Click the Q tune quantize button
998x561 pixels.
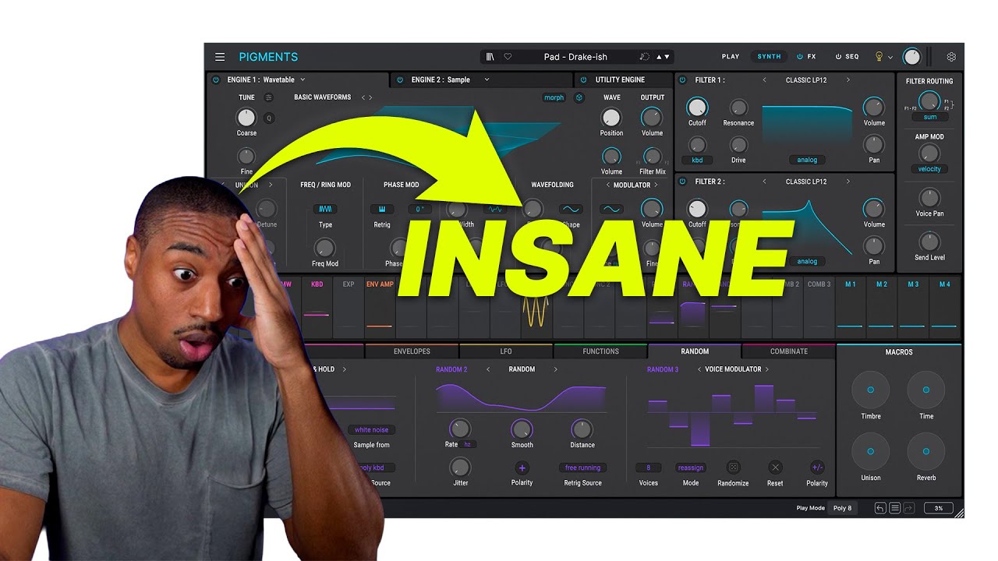(x=269, y=118)
